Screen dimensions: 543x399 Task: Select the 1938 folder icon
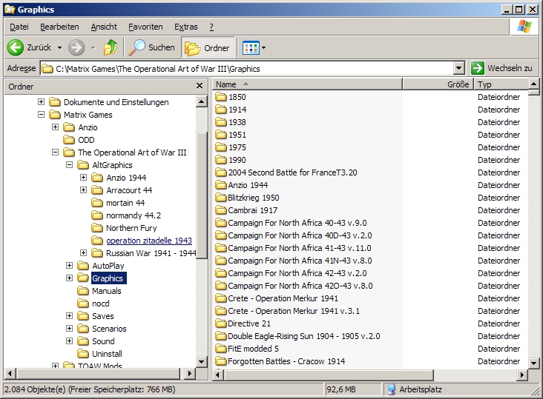[x=220, y=122]
